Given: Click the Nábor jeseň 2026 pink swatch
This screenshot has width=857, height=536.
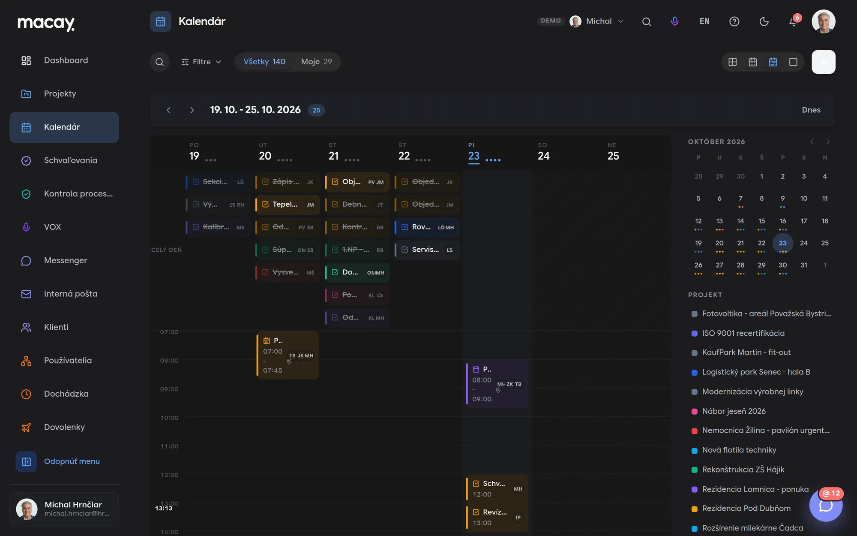Looking at the screenshot, I should (x=695, y=412).
